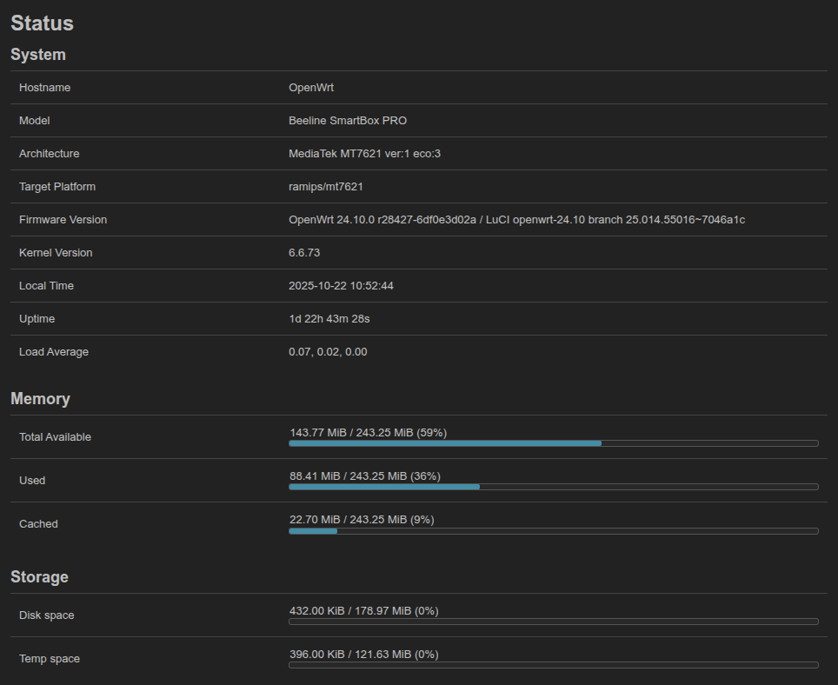Viewport: 838px width, 685px height.
Task: Click the load average values 0.07, 0.02, 0.00
Action: point(328,352)
